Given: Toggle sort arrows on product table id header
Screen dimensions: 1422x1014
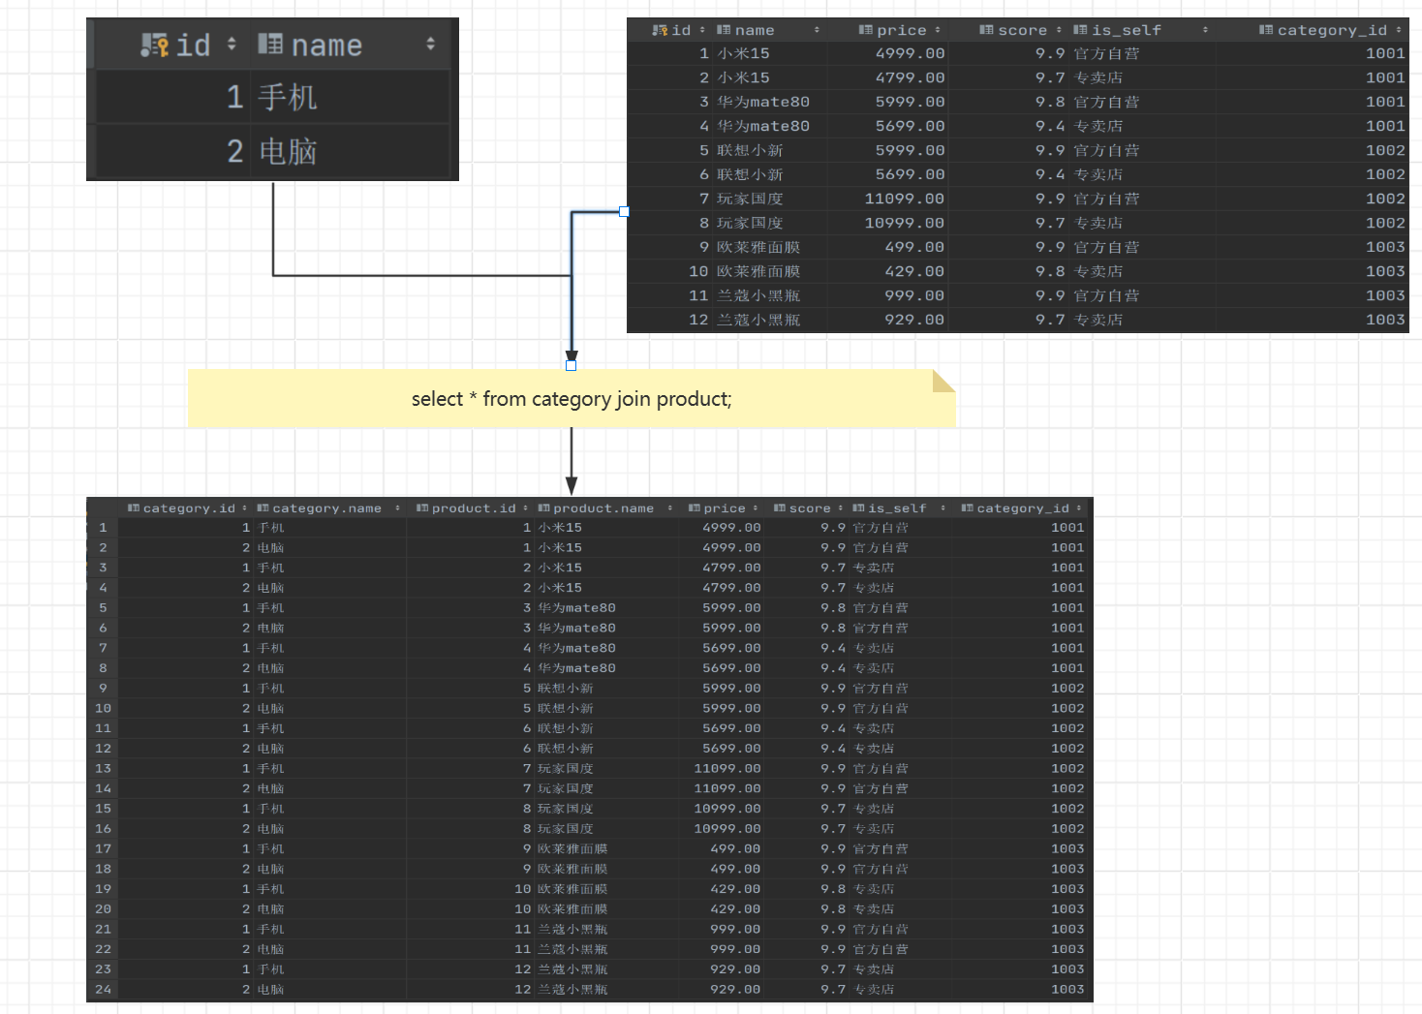Looking at the screenshot, I should [702, 30].
